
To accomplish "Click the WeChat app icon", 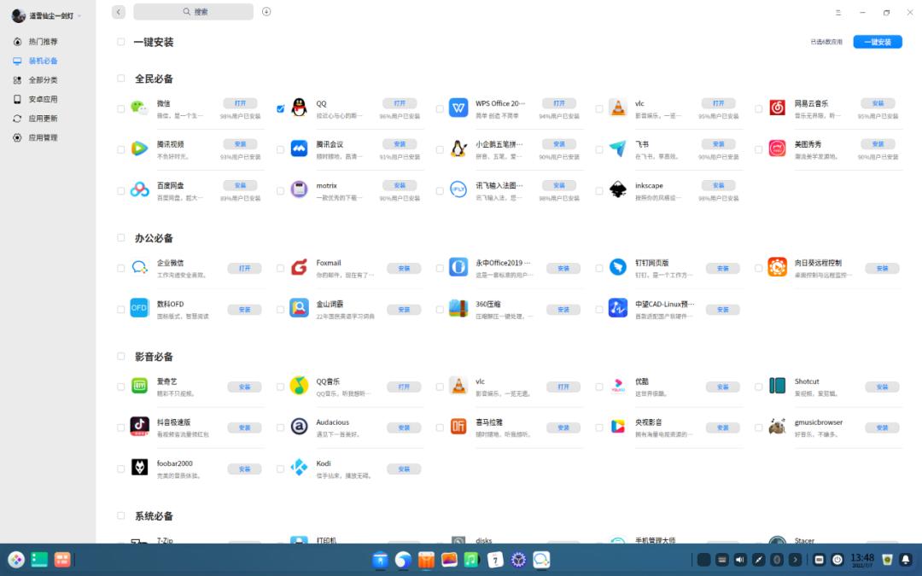I will click(139, 108).
